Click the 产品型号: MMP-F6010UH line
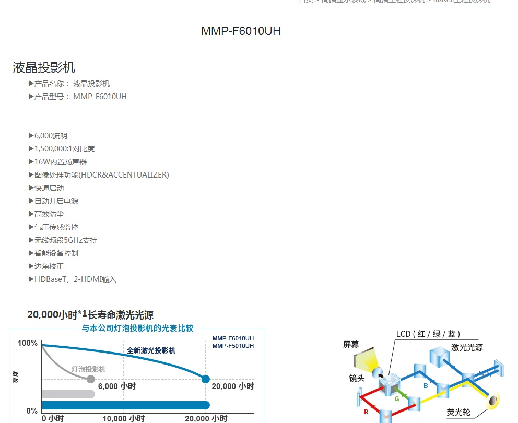Image resolution: width=518 pixels, height=423 pixels. (77, 97)
